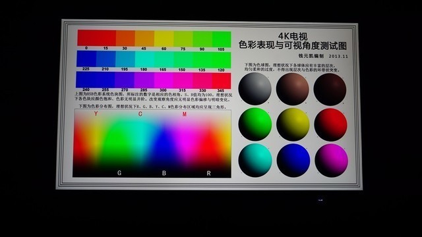This screenshot has height=237, width=422.
Task: Pick the magenta block labeled 300
Action: tap(164, 80)
